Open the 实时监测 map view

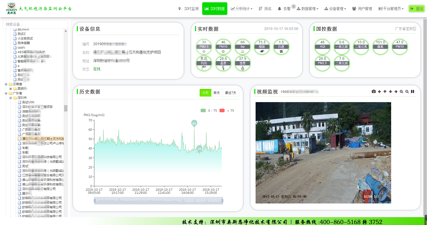pos(188,9)
